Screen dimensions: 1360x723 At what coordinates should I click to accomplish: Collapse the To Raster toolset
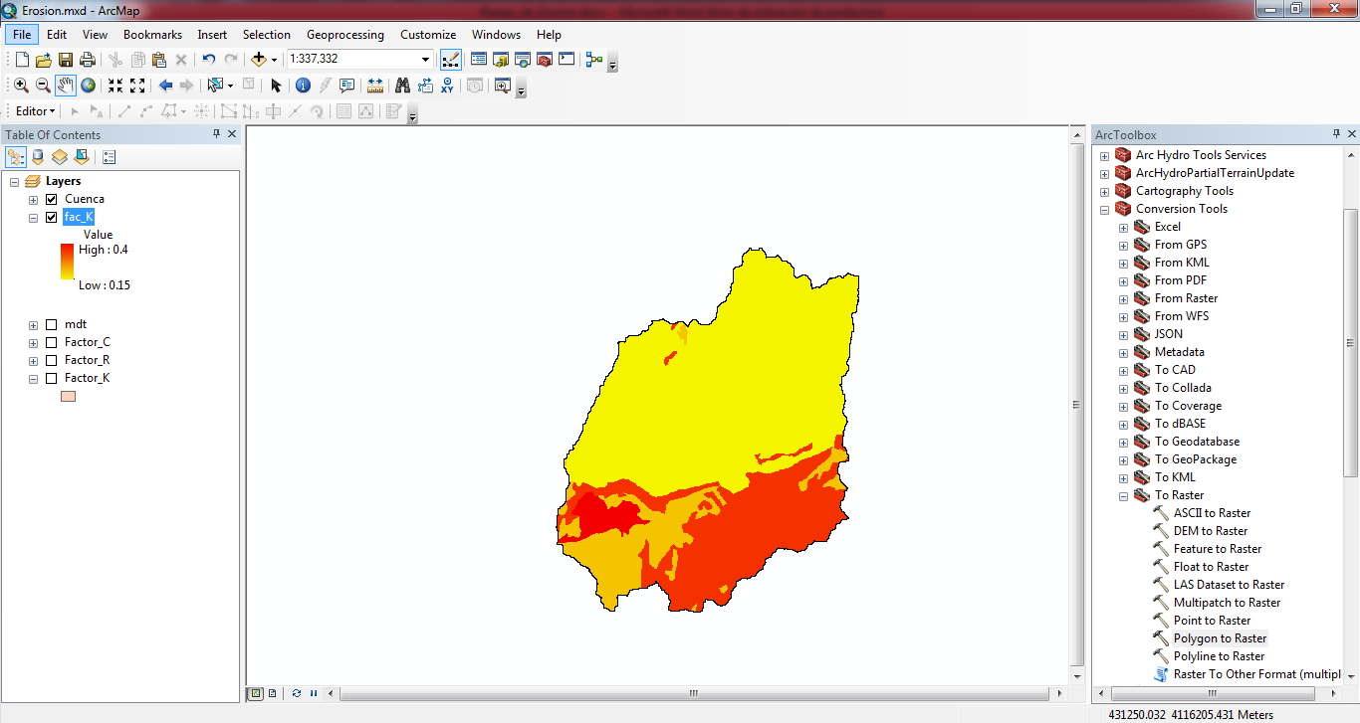(x=1123, y=495)
